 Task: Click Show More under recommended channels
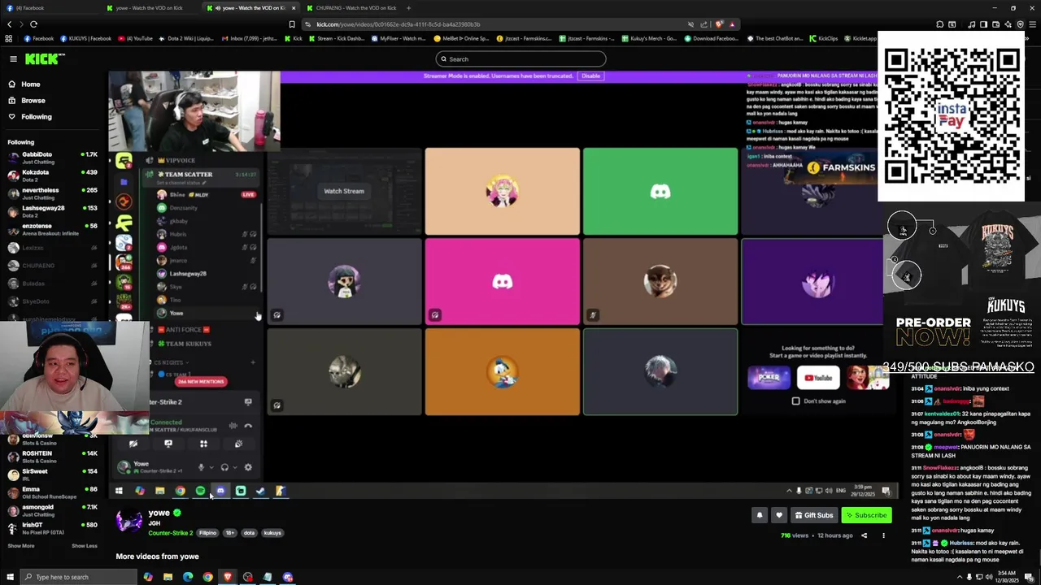coord(21,546)
